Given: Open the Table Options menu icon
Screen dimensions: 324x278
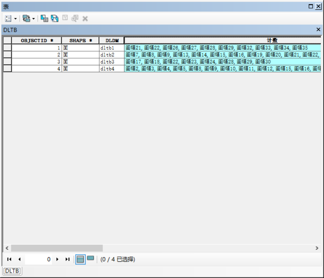Looking at the screenshot, I should coord(8,19).
